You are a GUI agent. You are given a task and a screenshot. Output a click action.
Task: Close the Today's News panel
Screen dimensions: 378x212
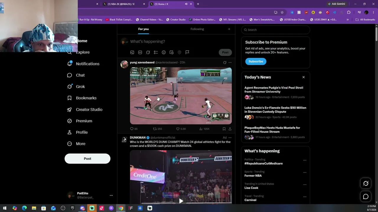point(304,77)
